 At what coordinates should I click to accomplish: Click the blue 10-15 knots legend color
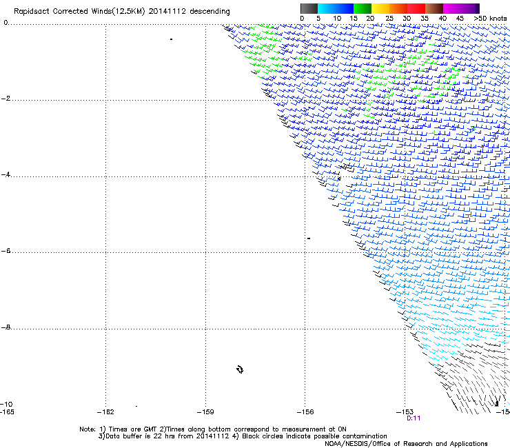tap(345, 8)
